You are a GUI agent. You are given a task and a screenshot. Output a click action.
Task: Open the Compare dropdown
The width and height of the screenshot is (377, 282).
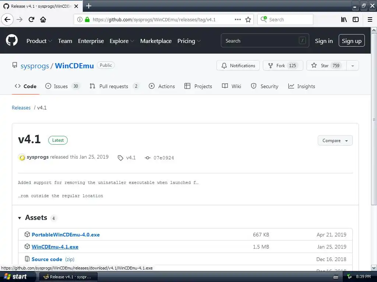(x=335, y=141)
